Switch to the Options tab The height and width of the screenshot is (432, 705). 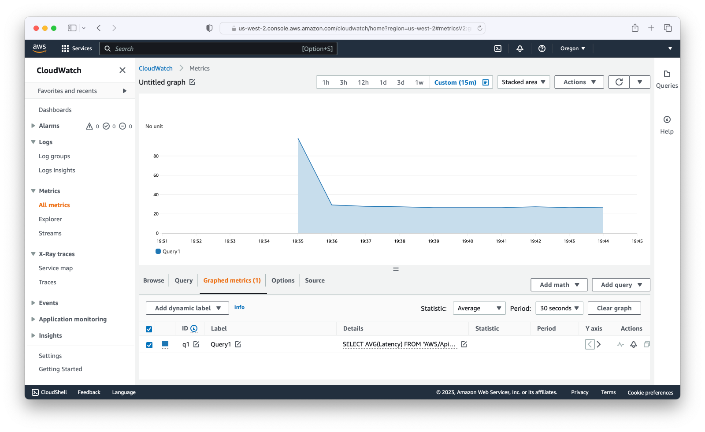(283, 280)
